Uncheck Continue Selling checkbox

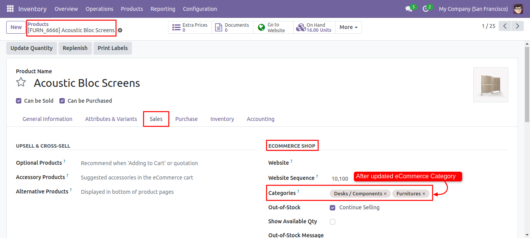click(333, 208)
